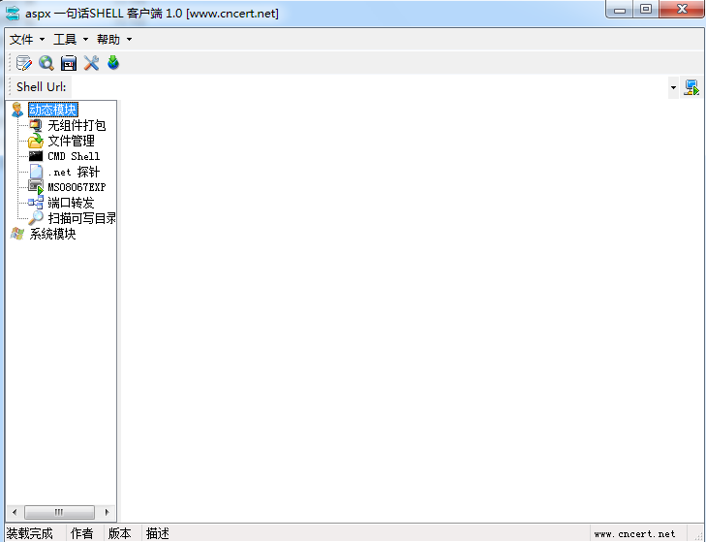Select 扫描可写目录 in the tree

pos(81,218)
